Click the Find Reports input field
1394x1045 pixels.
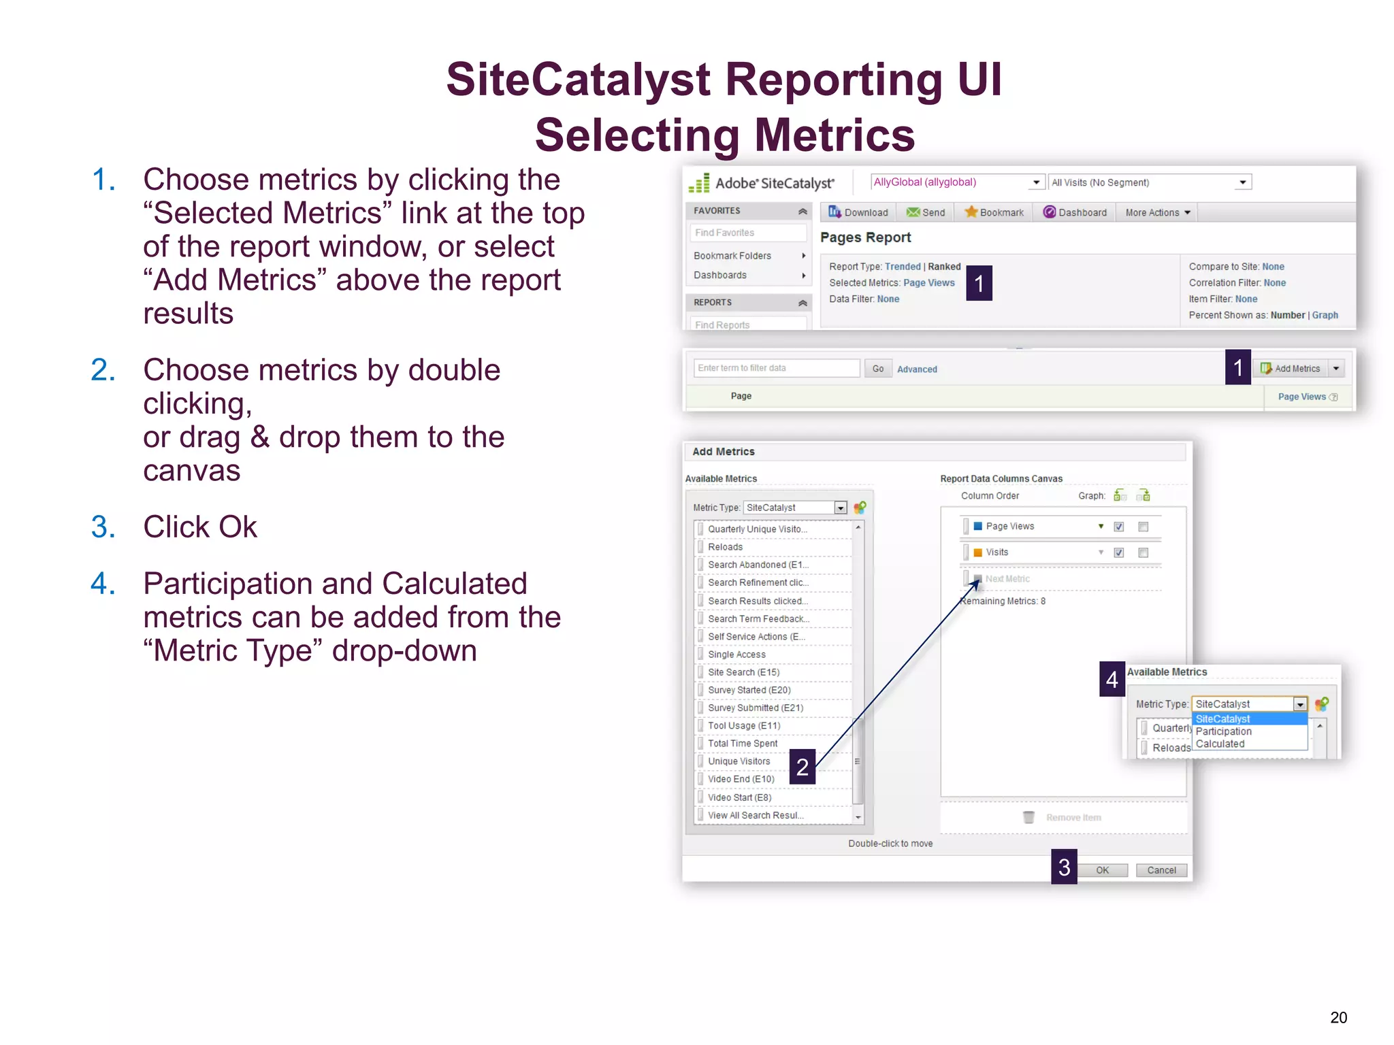point(749,324)
